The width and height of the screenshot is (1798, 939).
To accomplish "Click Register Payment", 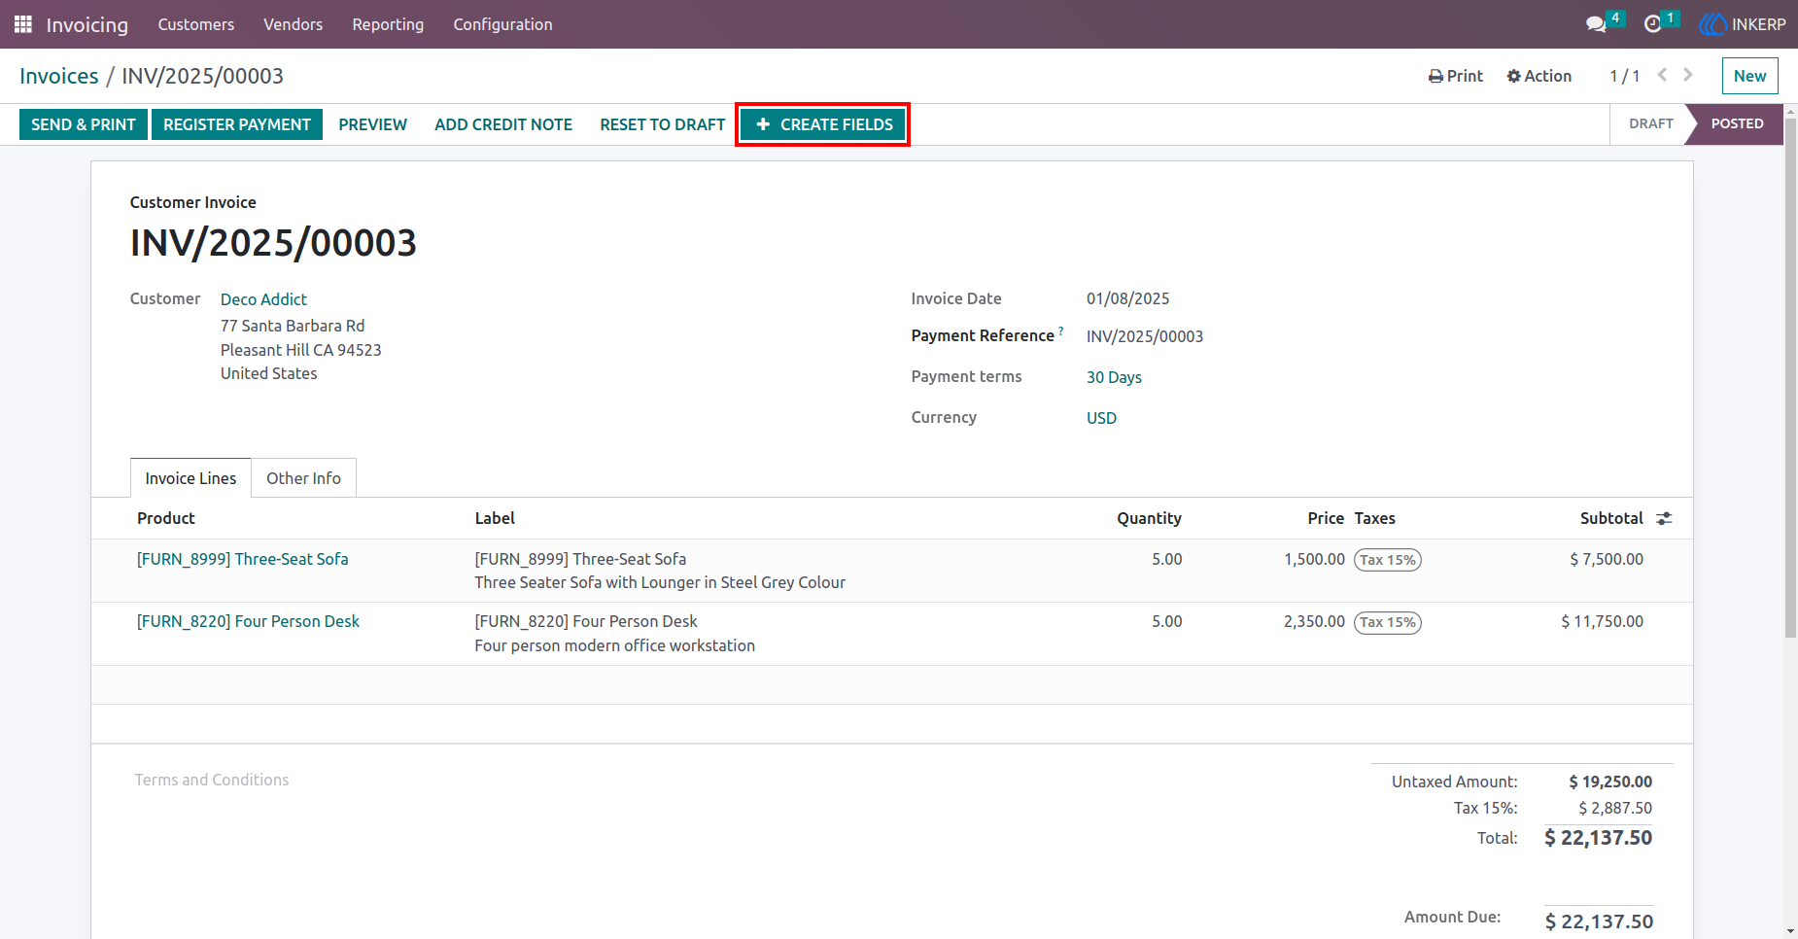I will pos(237,124).
